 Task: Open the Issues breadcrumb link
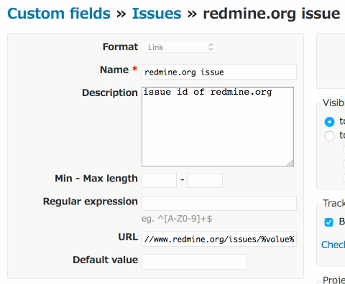click(157, 14)
